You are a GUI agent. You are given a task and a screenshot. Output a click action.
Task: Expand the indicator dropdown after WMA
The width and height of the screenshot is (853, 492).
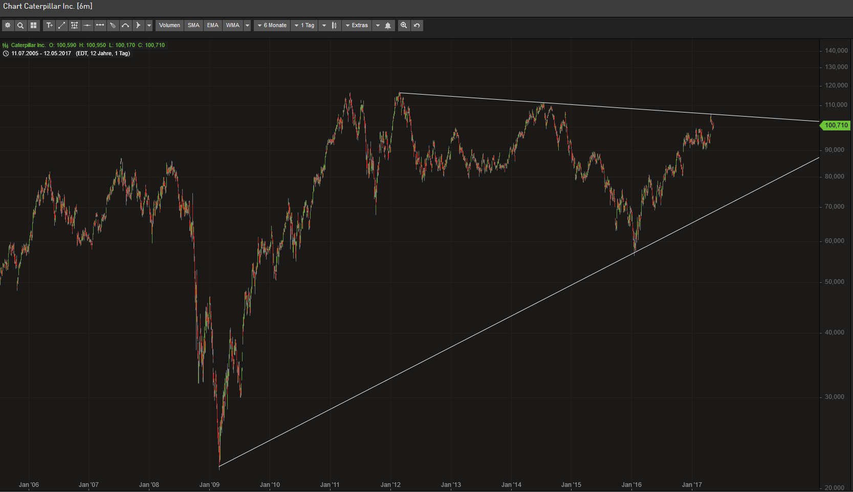pos(247,26)
